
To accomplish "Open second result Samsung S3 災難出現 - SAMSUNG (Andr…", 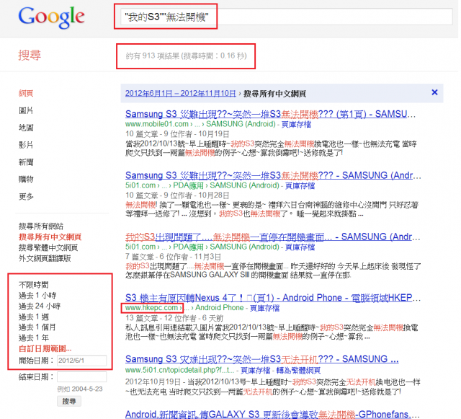I will pos(273,175).
